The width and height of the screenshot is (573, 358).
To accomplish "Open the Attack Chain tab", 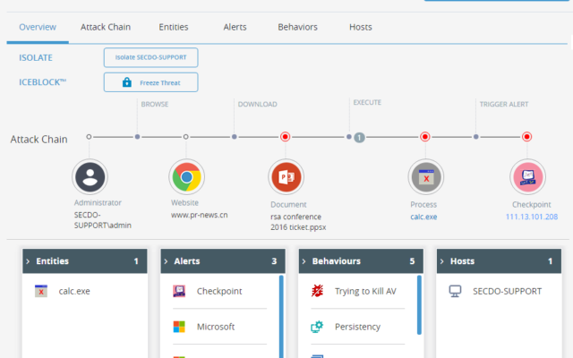I will [106, 27].
